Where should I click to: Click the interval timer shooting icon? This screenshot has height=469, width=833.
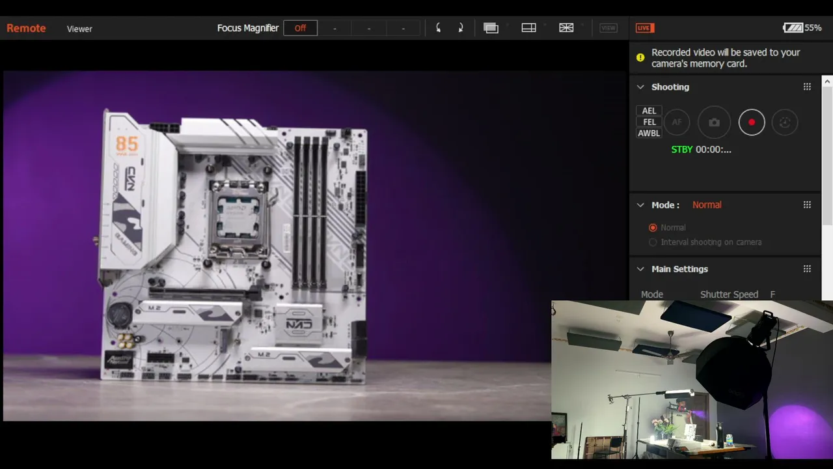[x=785, y=122]
